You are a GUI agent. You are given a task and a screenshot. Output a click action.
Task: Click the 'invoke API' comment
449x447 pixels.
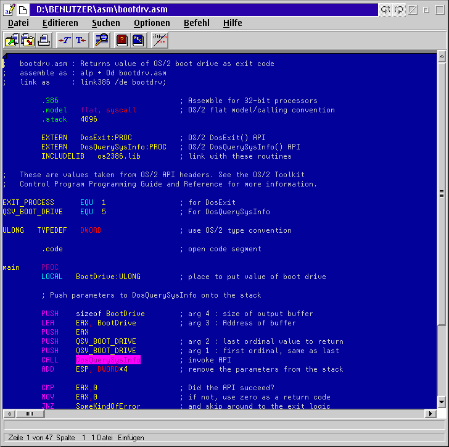pyautogui.click(x=210, y=360)
